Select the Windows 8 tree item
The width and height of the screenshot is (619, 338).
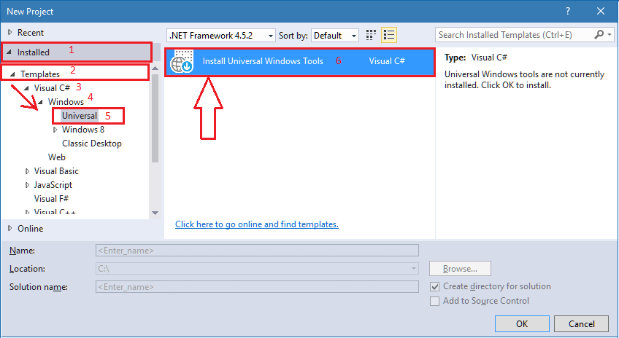click(83, 130)
